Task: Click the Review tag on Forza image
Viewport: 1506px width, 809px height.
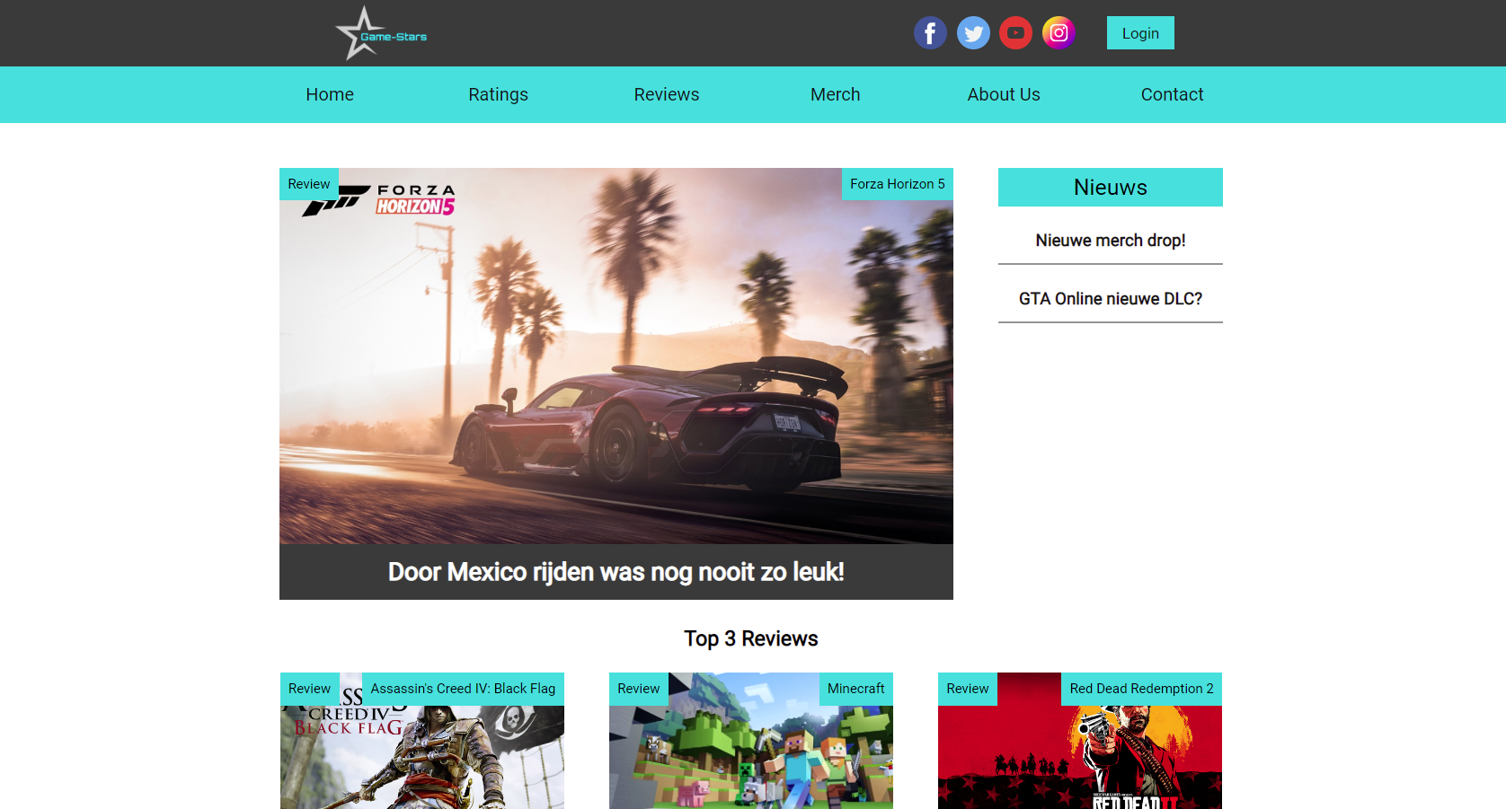Action: point(309,184)
